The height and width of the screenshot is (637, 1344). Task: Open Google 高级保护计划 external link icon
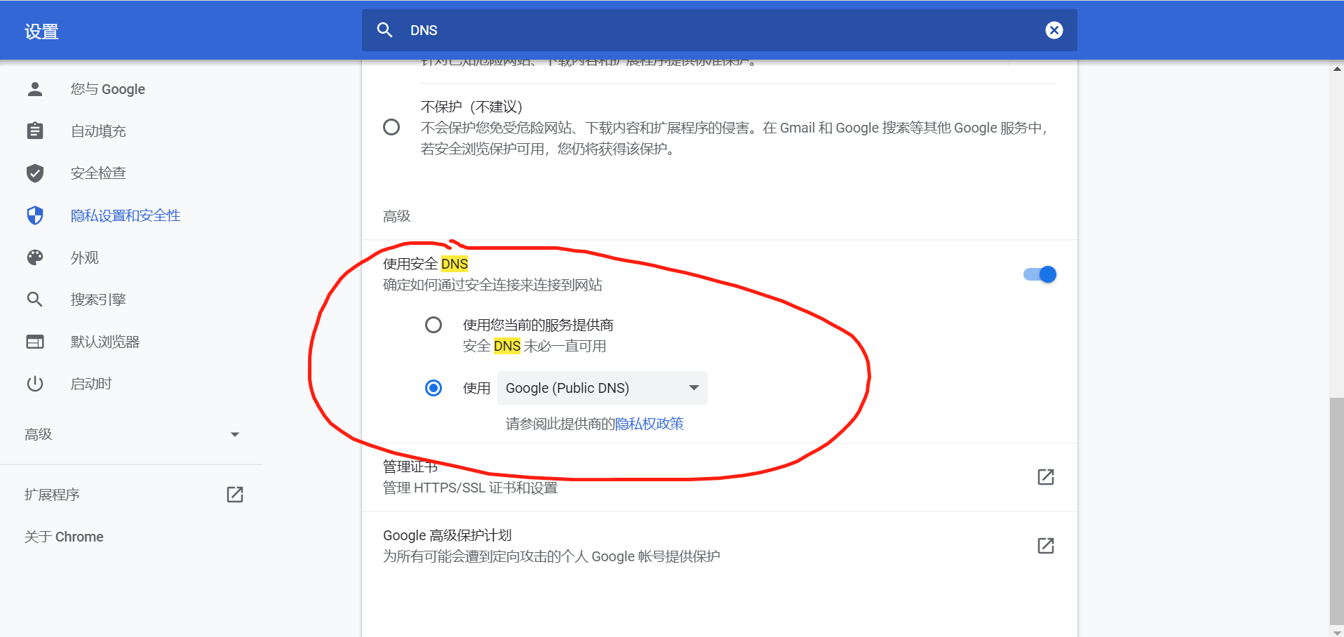tap(1046, 546)
